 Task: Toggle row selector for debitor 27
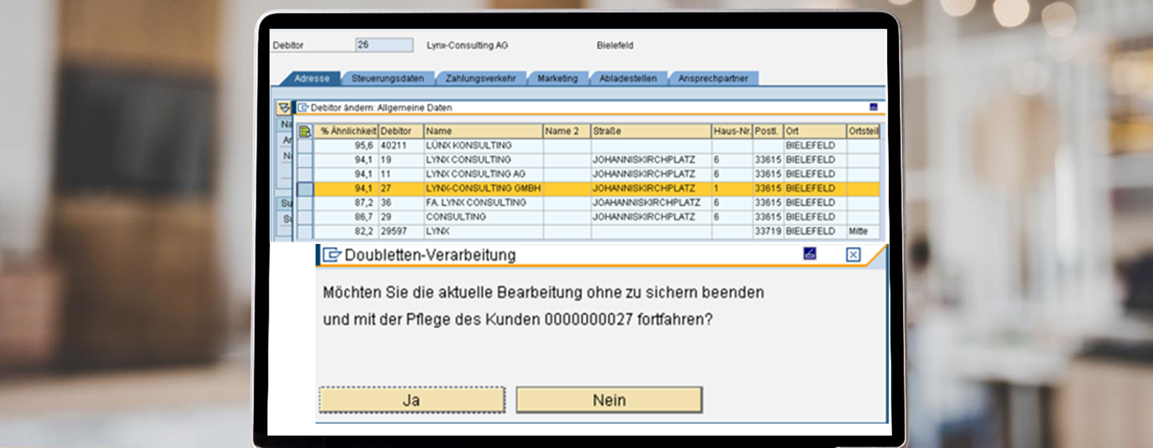pos(305,189)
